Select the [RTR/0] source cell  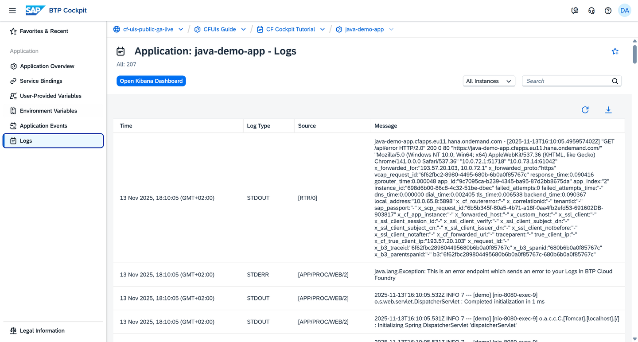pyautogui.click(x=307, y=198)
